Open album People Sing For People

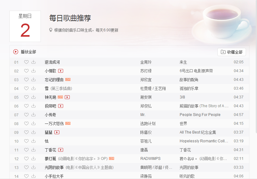(x=200, y=115)
